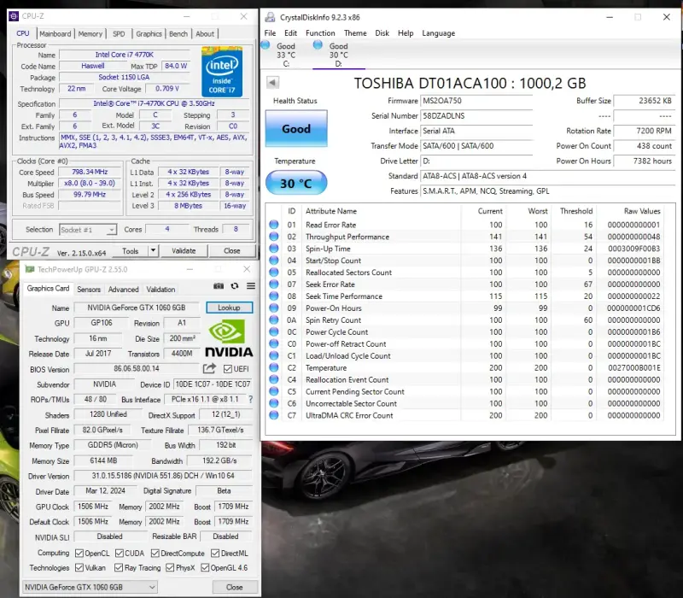Click the 30 °C temperature indicator
This screenshot has height=598, width=683.
pyautogui.click(x=296, y=183)
